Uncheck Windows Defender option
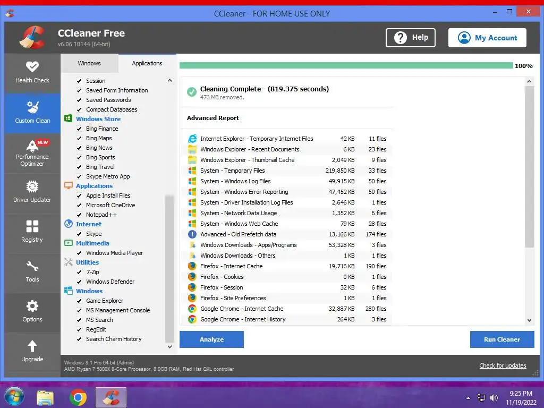 point(79,282)
